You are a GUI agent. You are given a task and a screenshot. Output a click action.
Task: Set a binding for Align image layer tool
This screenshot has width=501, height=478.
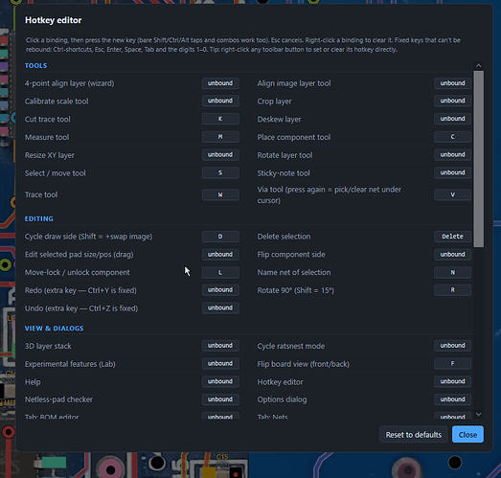[x=452, y=83]
